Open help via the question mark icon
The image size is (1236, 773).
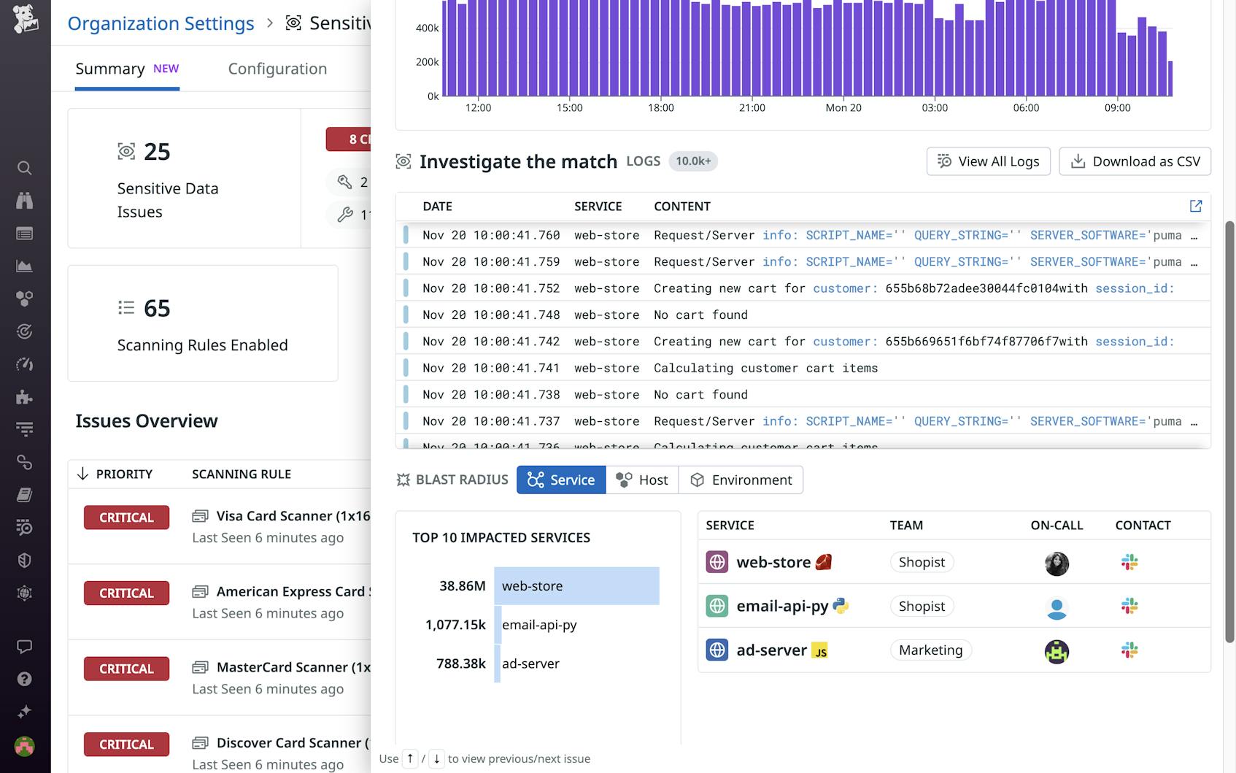[25, 679]
